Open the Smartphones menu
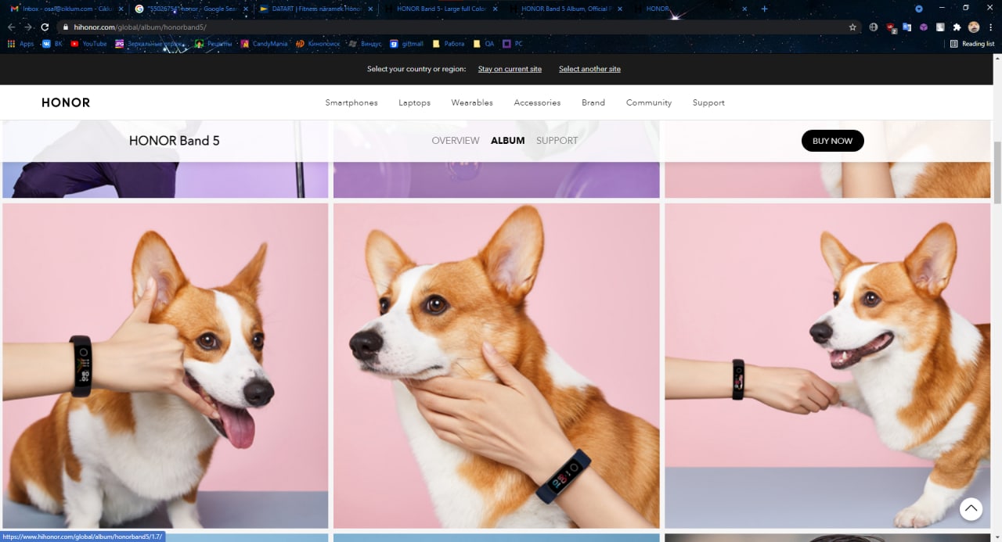The width and height of the screenshot is (1002, 542). tap(351, 102)
